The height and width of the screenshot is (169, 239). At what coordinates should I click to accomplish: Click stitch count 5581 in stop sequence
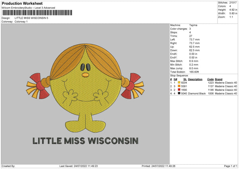[184, 86]
